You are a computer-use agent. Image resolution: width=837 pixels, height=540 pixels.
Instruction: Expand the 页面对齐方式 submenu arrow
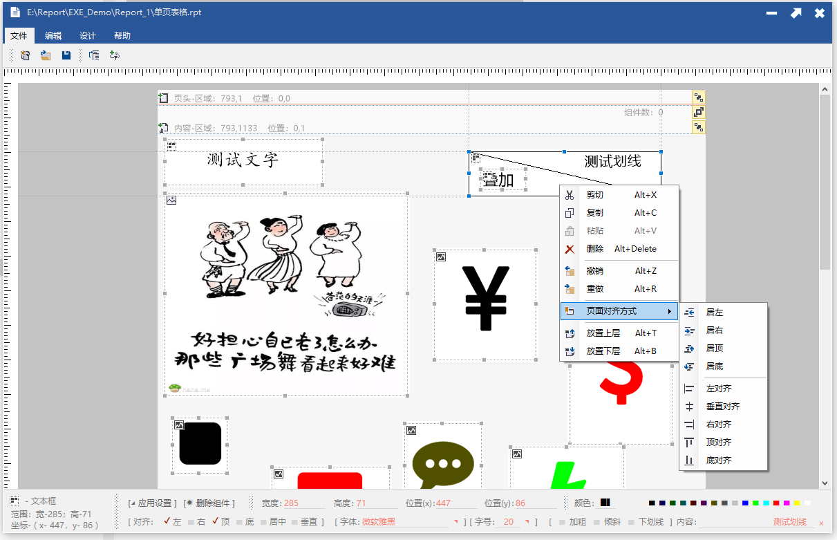click(x=670, y=311)
